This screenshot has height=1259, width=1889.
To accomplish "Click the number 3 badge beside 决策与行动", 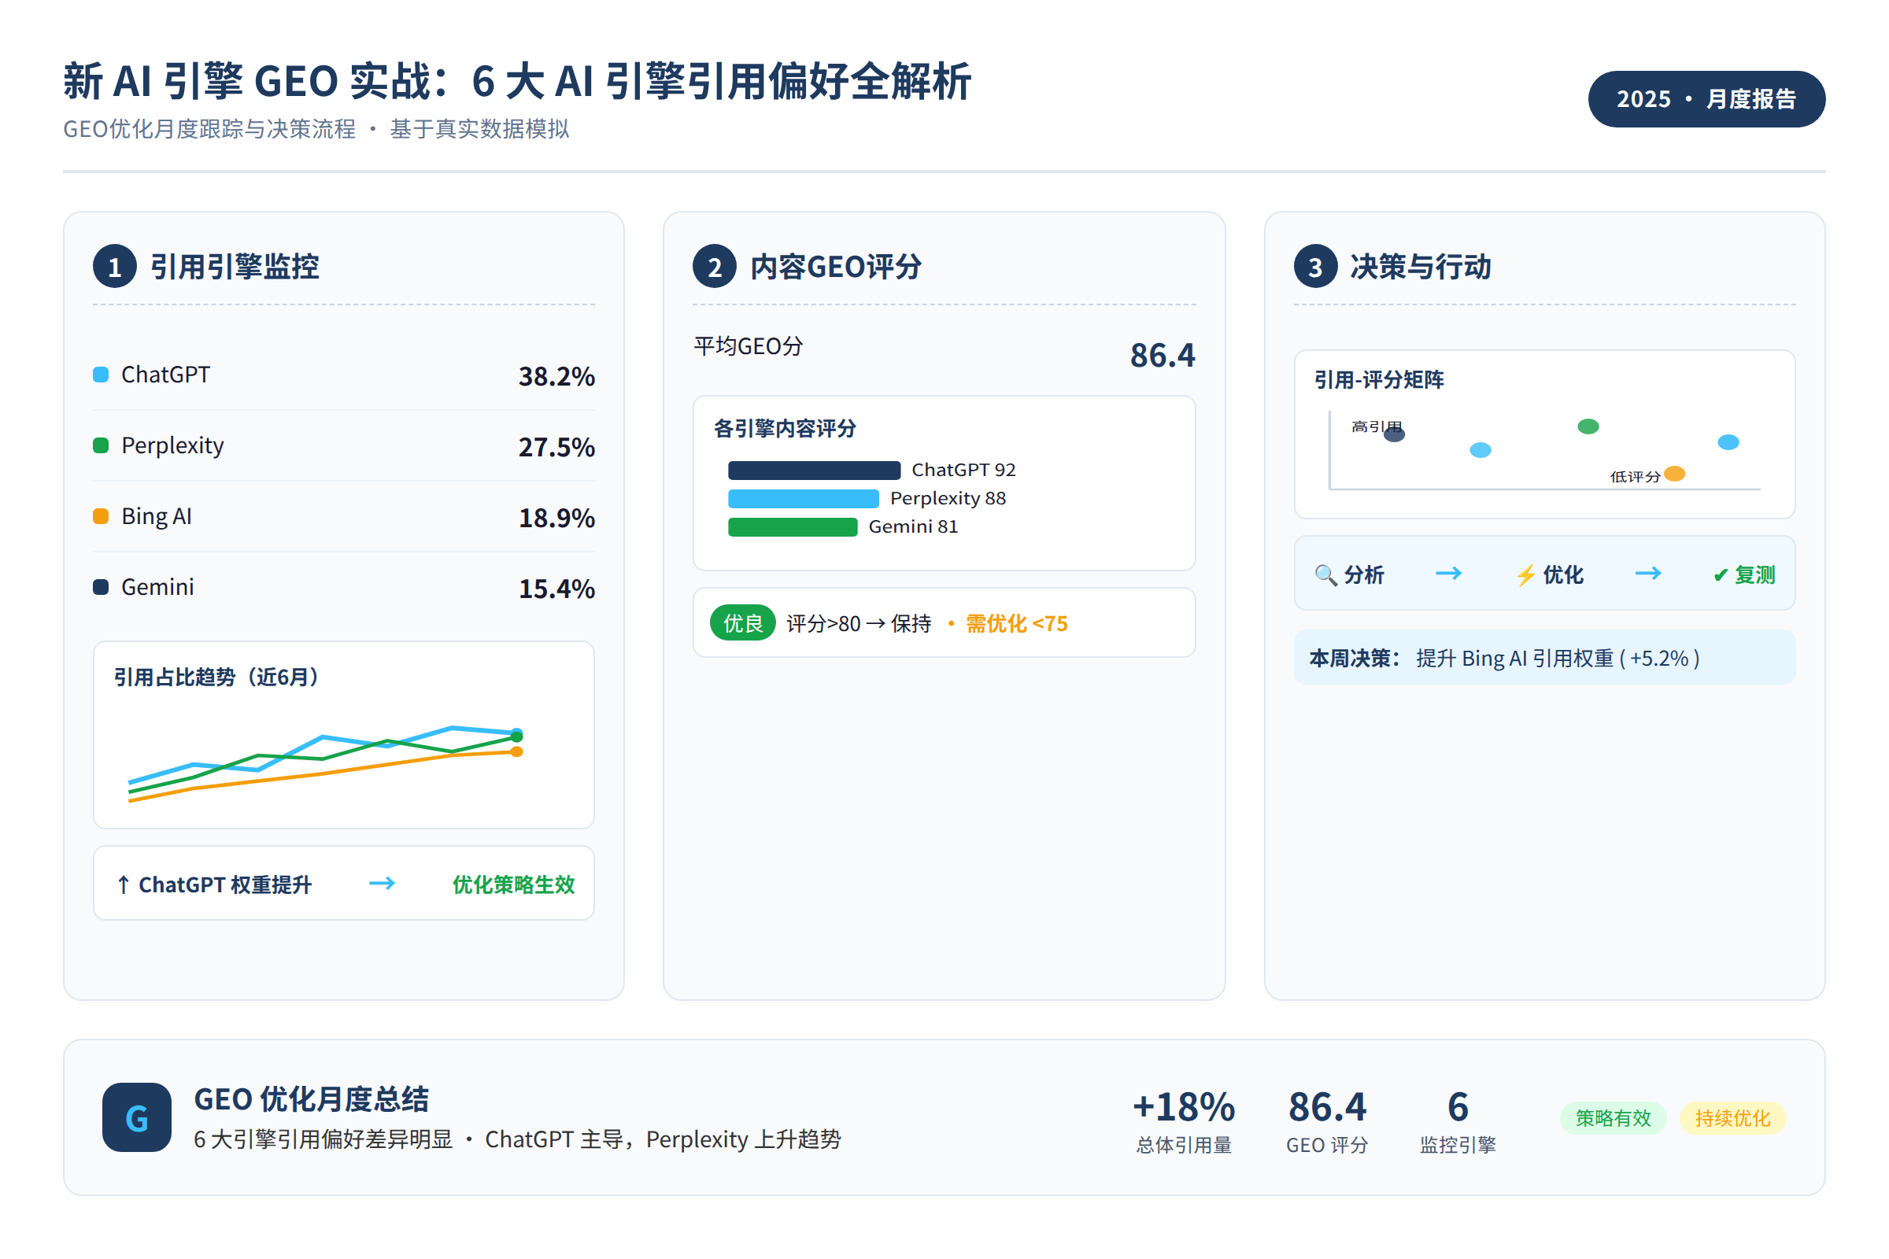I will pos(1315,267).
